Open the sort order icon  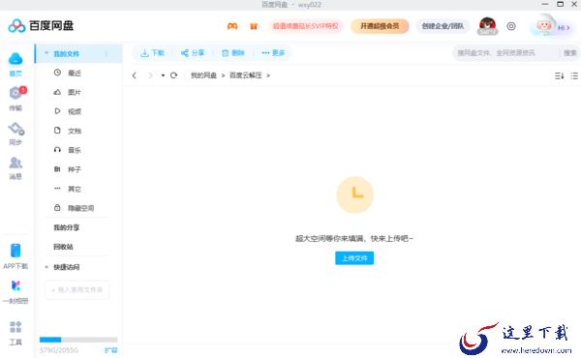tap(559, 75)
